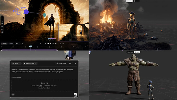Click the timeline playhead time marker

pos(31,46)
